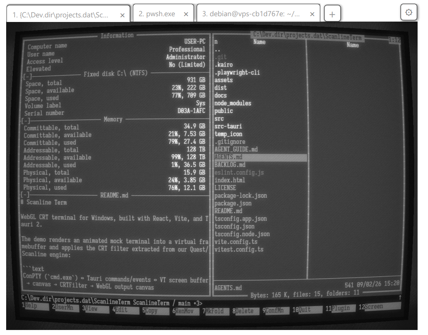Select the eslint.config.js file
The image size is (428, 335).
(239, 172)
